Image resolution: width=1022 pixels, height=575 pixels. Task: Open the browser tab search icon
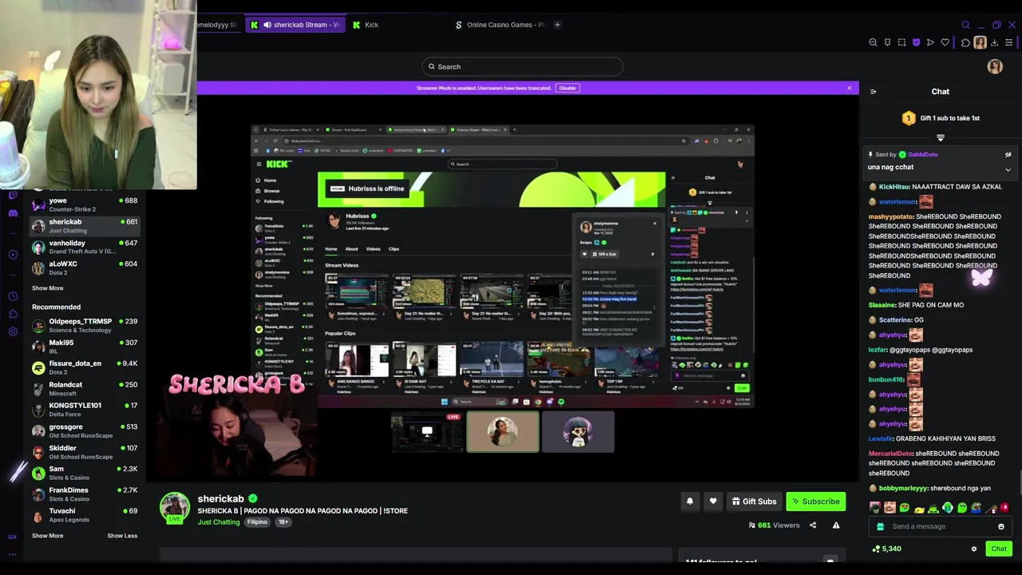click(965, 25)
